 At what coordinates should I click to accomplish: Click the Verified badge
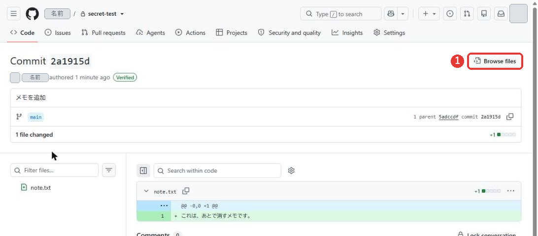(125, 77)
